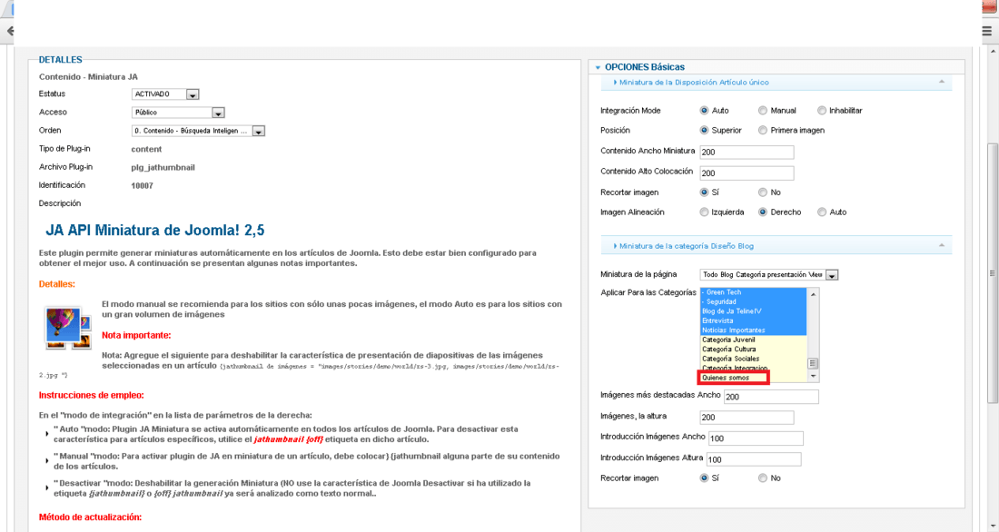Choose Sí for first Recortar imagen
Viewport: 999px width, 532px height.
704,192
